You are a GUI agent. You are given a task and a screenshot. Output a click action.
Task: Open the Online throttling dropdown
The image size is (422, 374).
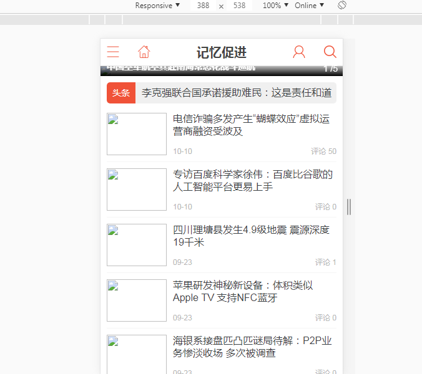[309, 6]
